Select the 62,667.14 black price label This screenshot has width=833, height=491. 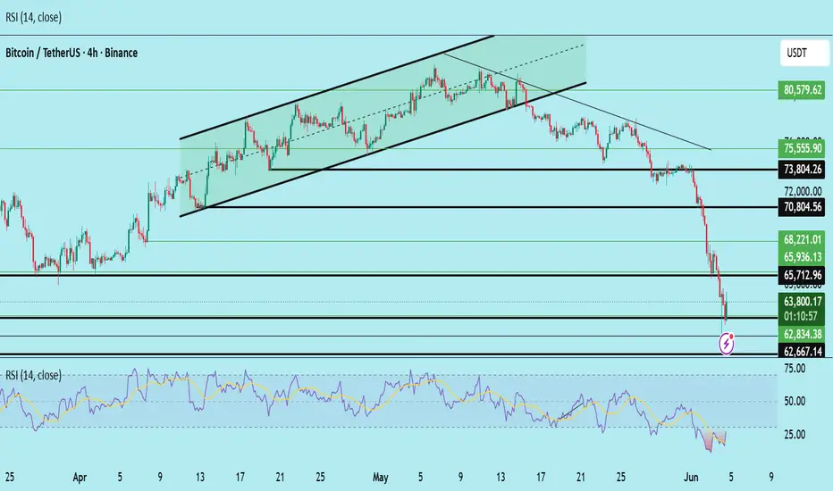[803, 351]
